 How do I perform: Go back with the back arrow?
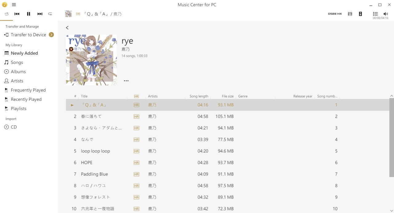pos(67,28)
